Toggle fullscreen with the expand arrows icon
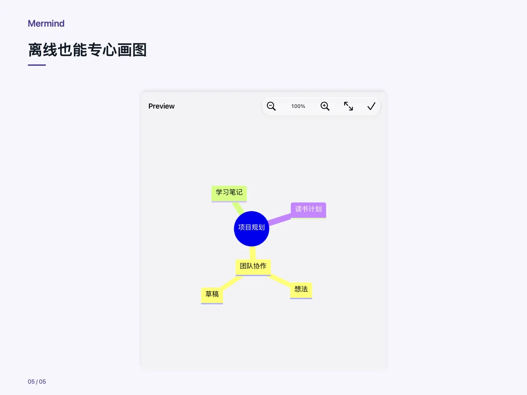Image resolution: width=527 pixels, height=395 pixels. click(348, 106)
